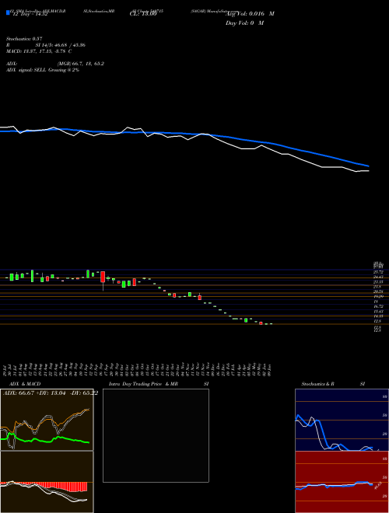Click the price axis labels on the right
This screenshot has height=513, width=389.
tap(378, 297)
